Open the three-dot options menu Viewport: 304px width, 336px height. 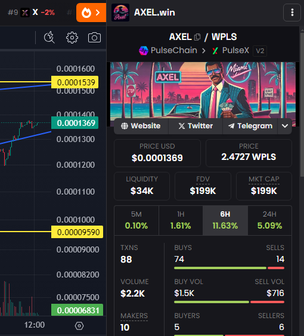click(292, 13)
